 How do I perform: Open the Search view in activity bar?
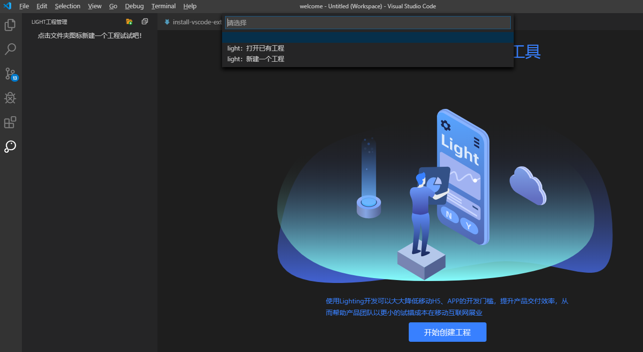pos(10,49)
